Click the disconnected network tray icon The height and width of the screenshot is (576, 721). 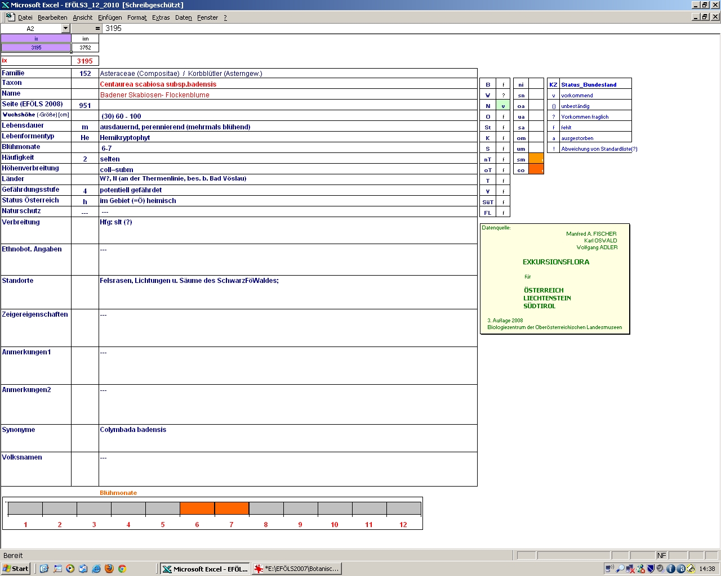pyautogui.click(x=630, y=569)
